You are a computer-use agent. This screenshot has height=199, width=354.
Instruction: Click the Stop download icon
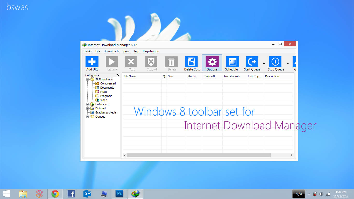(x=131, y=62)
